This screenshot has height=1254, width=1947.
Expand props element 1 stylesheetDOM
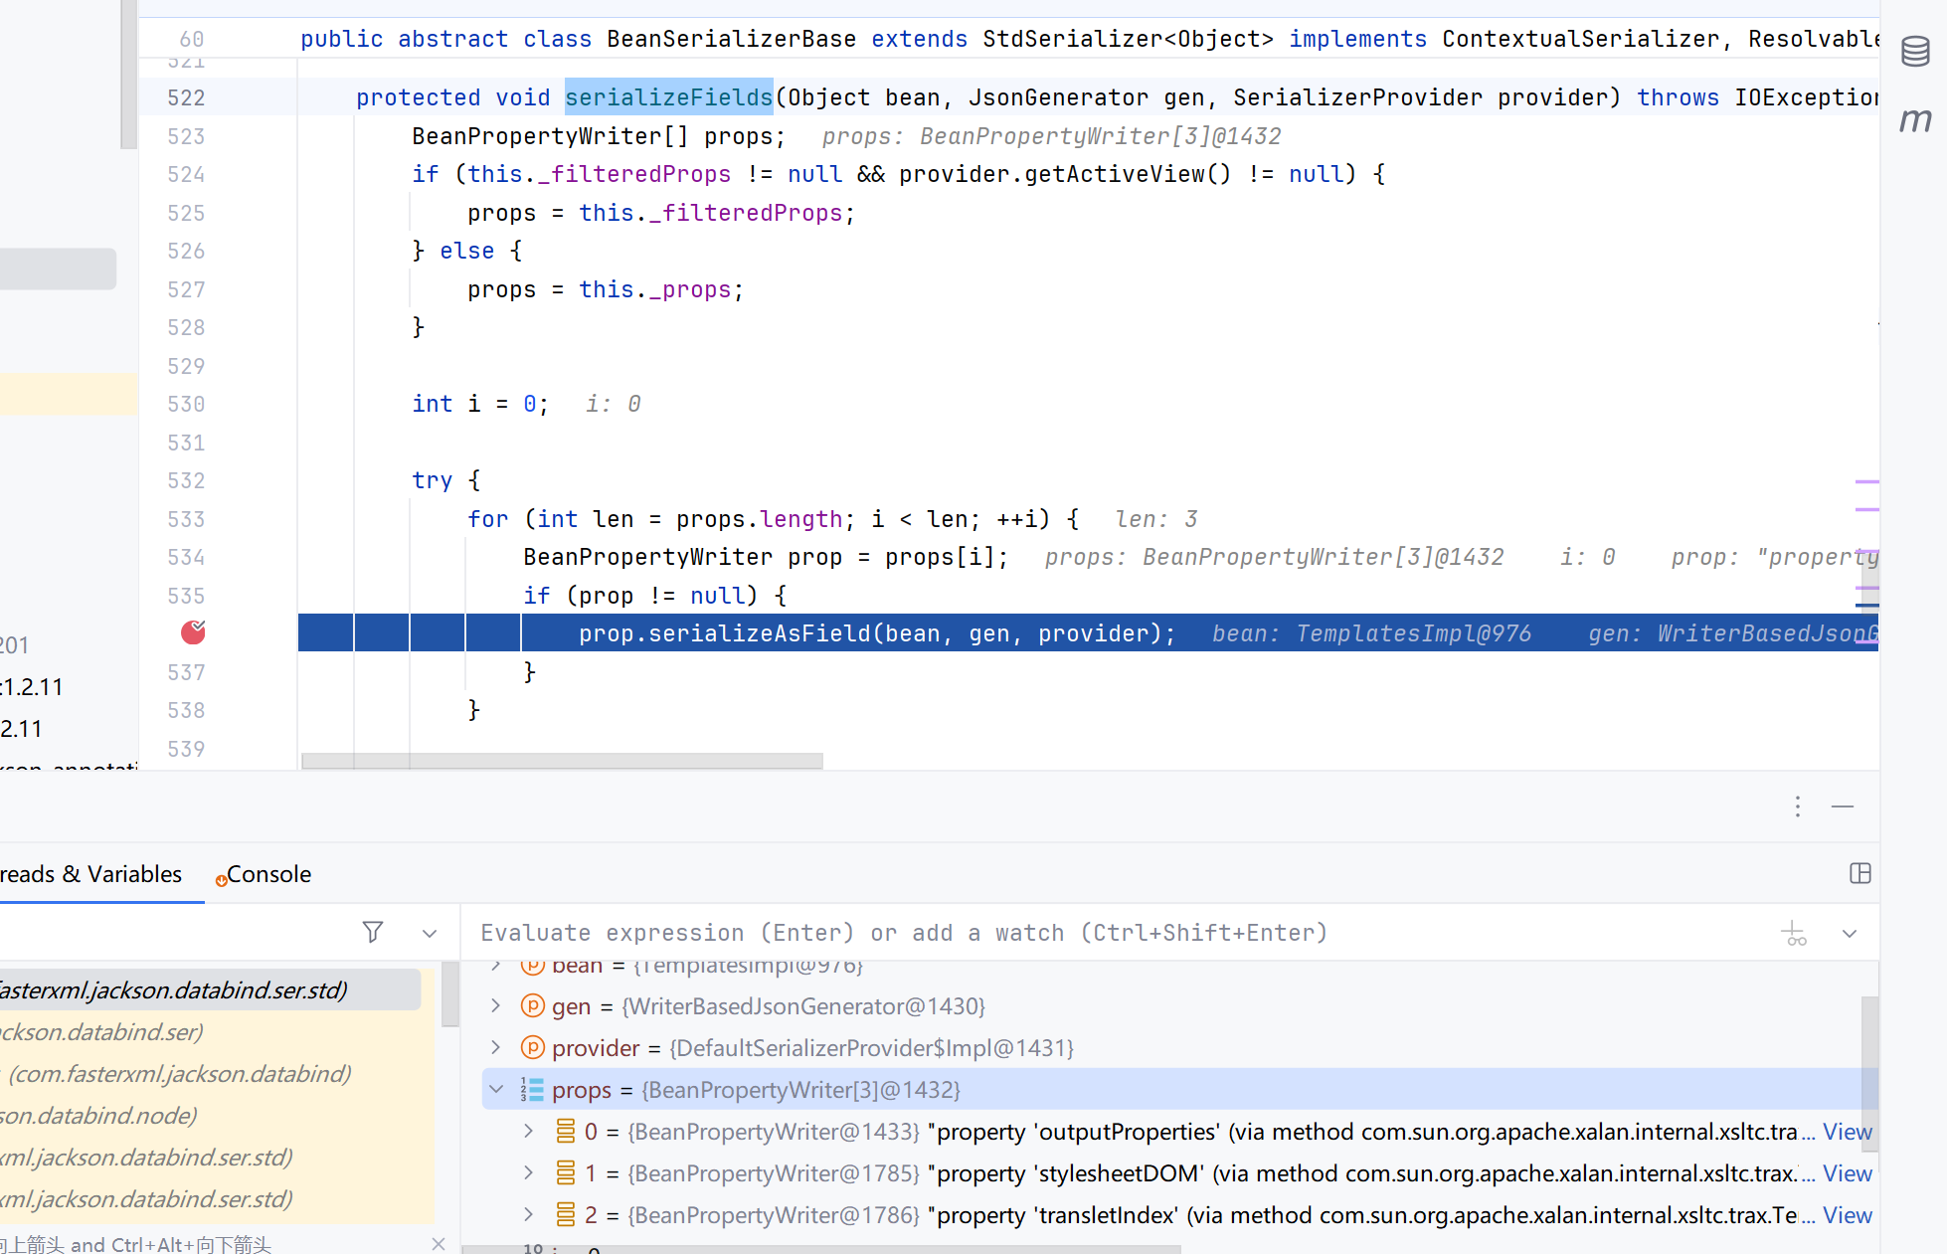click(x=529, y=1172)
